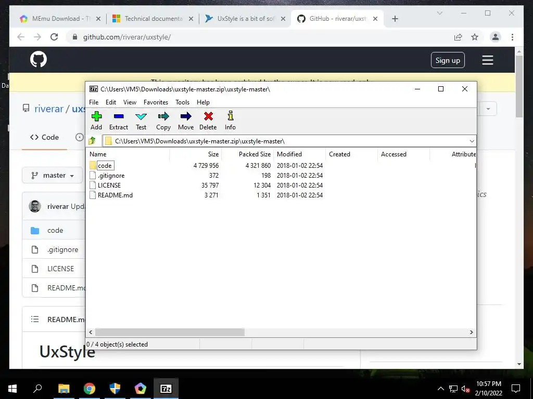Click the GitHub Sign up button

448,60
